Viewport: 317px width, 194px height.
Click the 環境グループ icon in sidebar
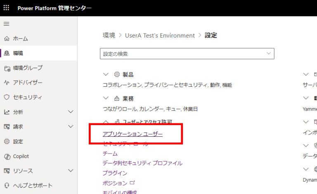[x=7, y=68]
